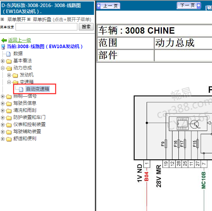Click 菜单折叠 to collapse all menus
Image resolution: width=212 pixels, height=211 pixels.
(42, 19)
